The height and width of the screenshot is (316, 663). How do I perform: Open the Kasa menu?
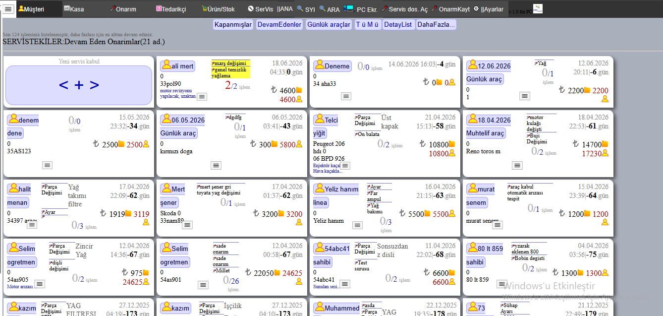(73, 9)
